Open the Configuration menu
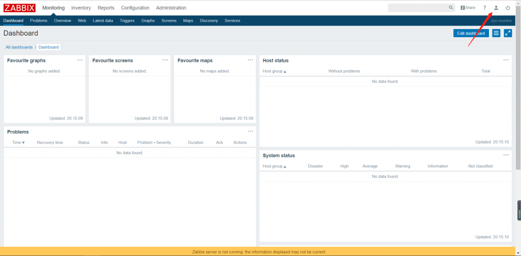521x256 pixels. point(135,8)
